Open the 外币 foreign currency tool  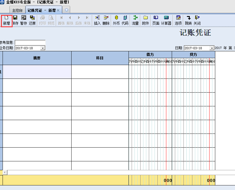tap(116, 20)
